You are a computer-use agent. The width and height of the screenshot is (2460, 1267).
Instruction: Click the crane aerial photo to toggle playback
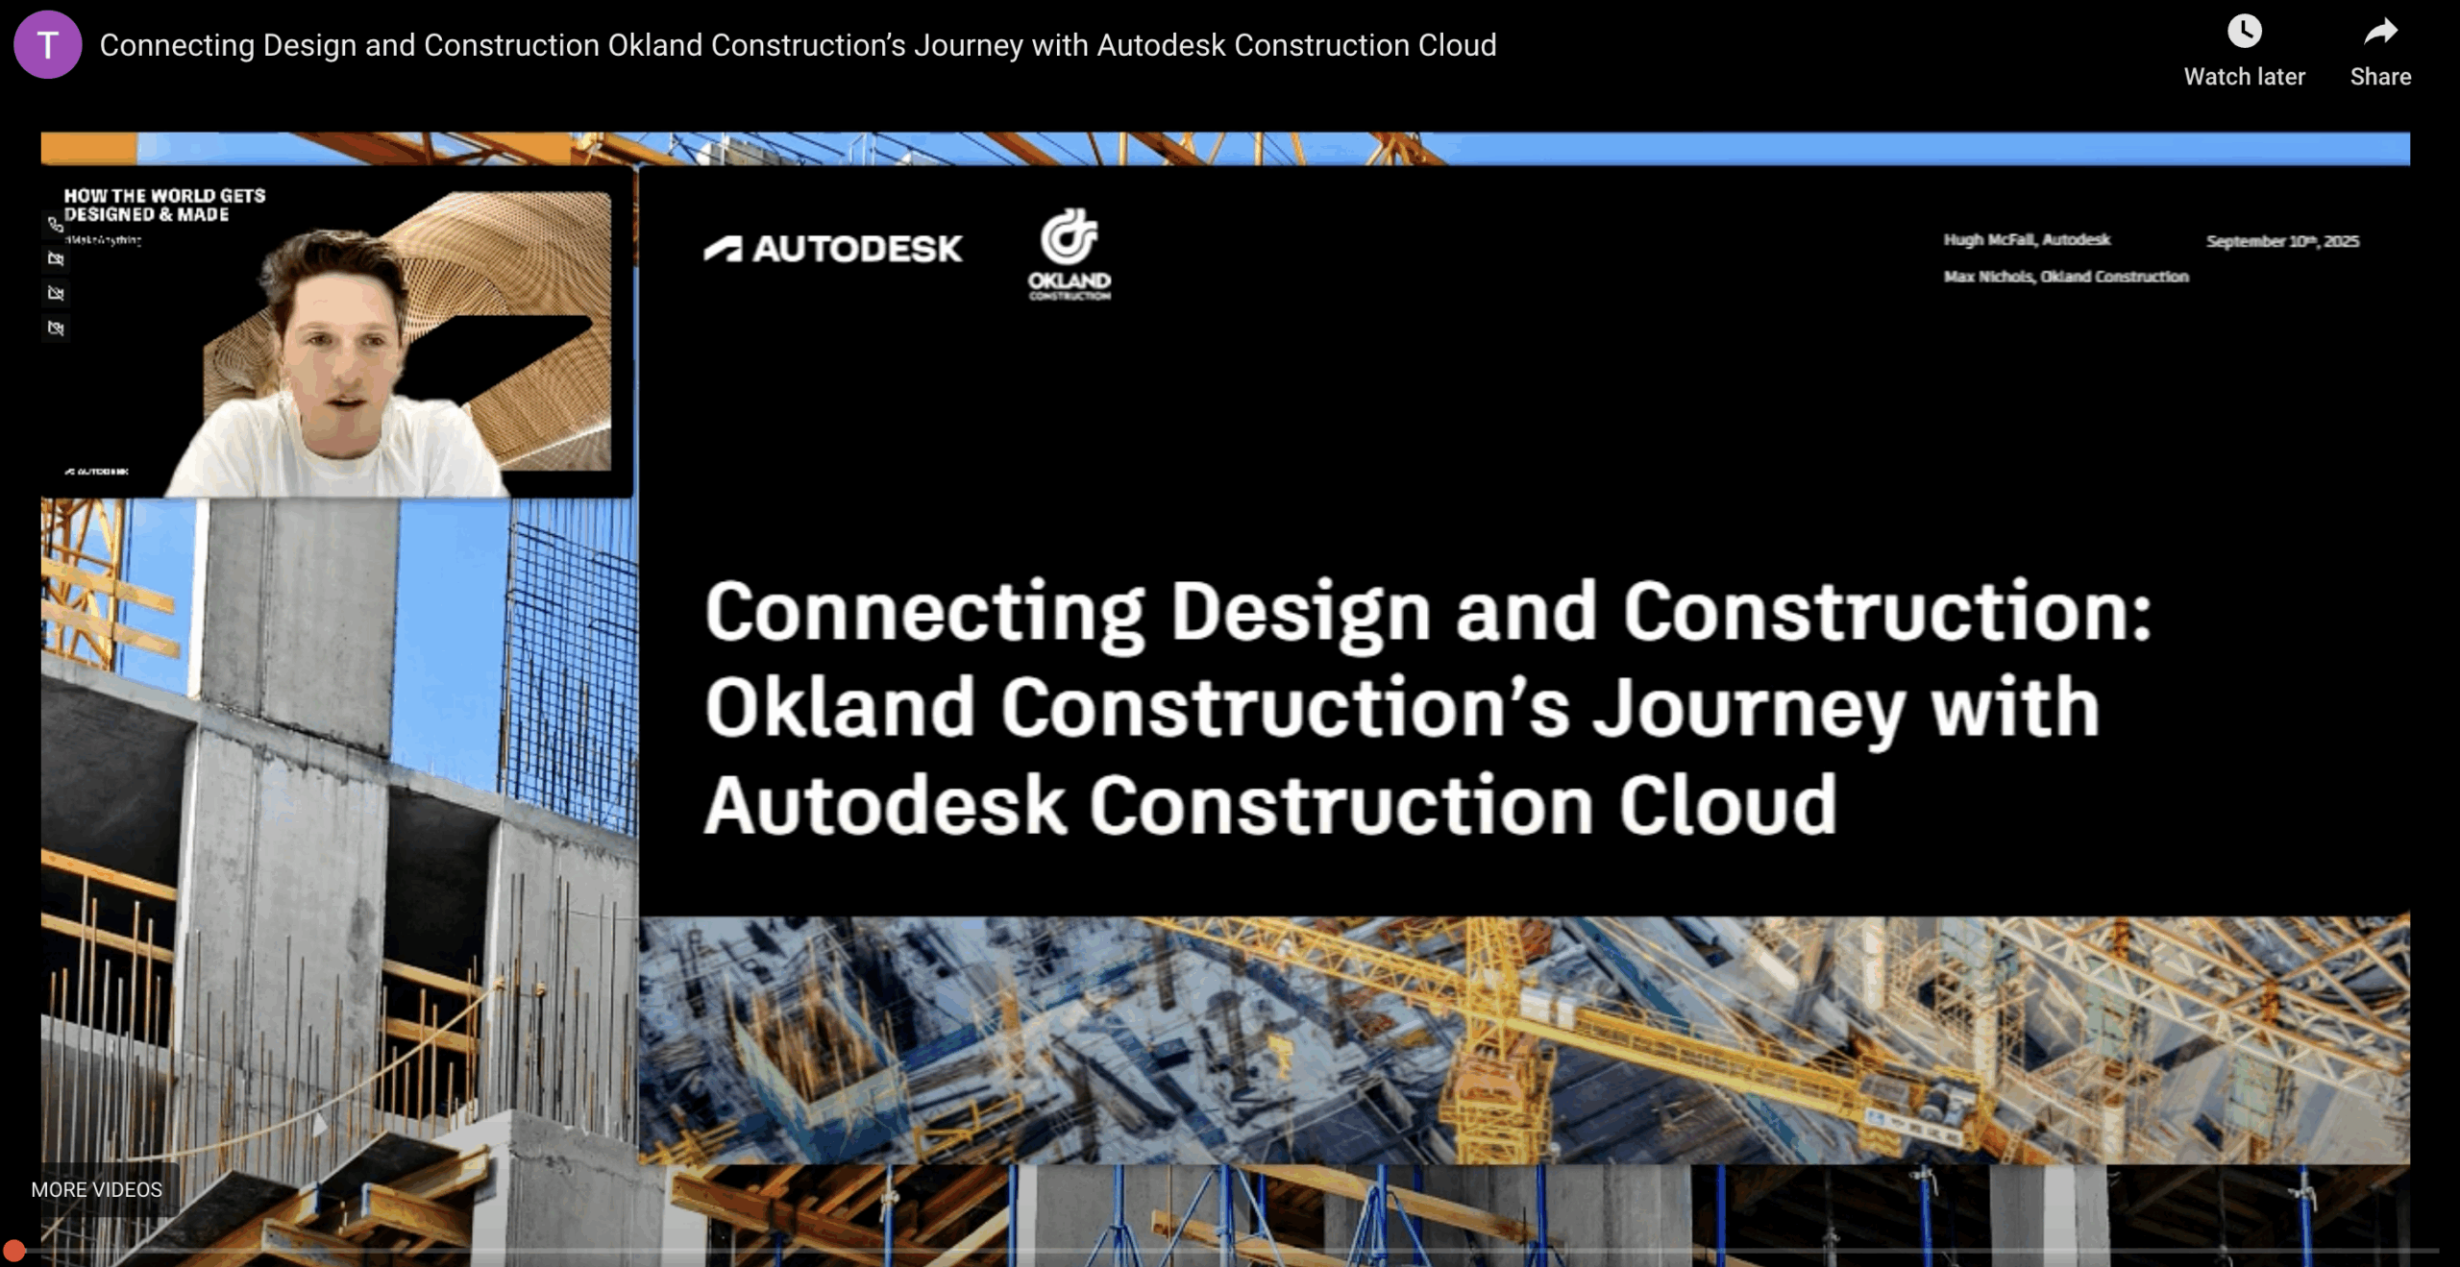click(x=1524, y=1039)
